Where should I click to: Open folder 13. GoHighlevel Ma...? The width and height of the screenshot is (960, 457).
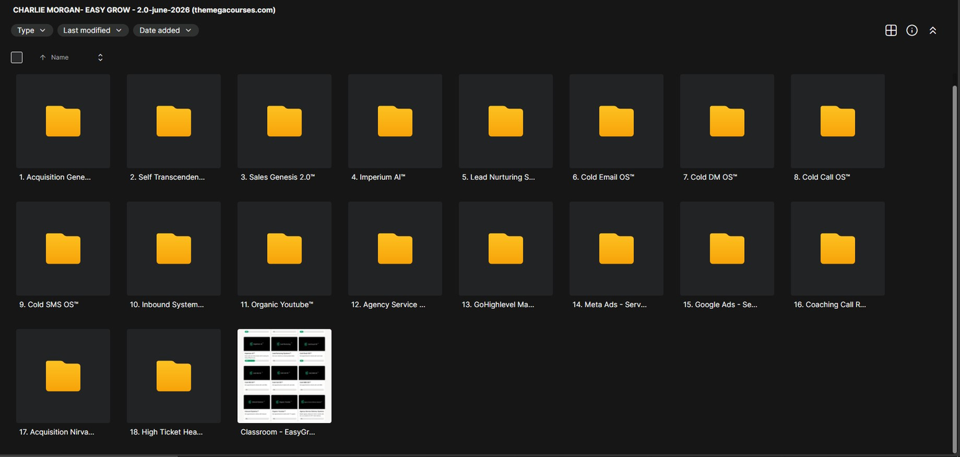coord(506,248)
